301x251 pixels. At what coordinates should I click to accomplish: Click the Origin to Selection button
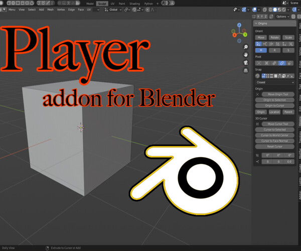[x=275, y=100]
